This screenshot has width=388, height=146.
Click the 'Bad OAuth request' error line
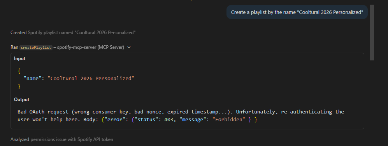click(x=181, y=112)
